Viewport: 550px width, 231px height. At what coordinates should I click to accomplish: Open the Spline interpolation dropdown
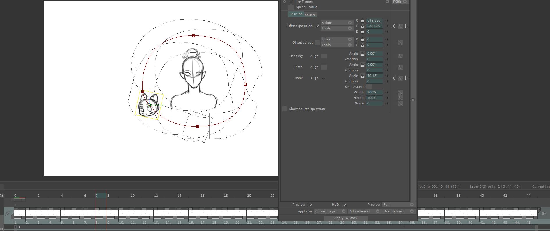coord(337,23)
